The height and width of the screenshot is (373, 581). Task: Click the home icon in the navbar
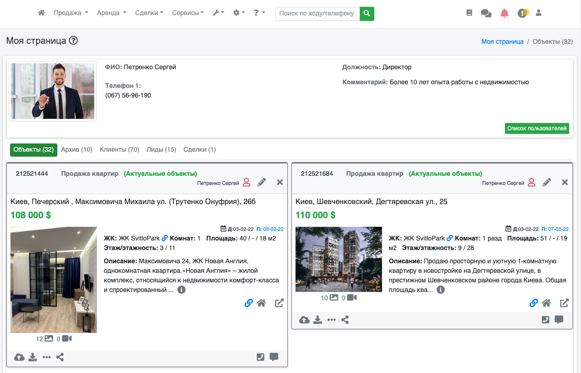(x=41, y=13)
